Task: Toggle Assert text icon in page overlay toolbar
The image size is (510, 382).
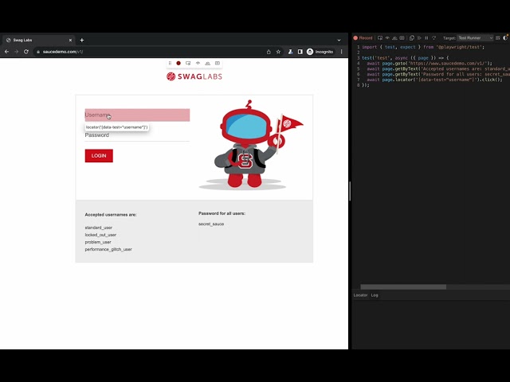Action: (x=207, y=64)
